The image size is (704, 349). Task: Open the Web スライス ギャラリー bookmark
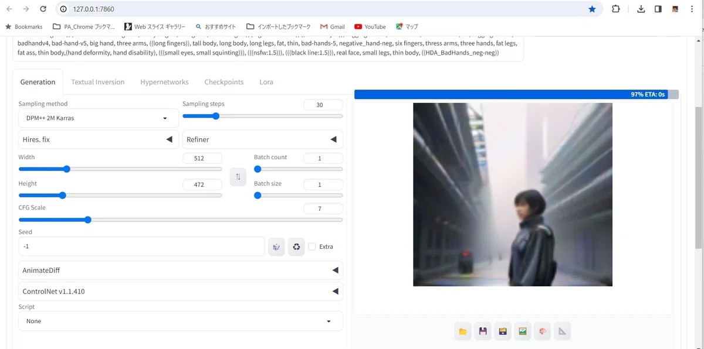pos(154,26)
